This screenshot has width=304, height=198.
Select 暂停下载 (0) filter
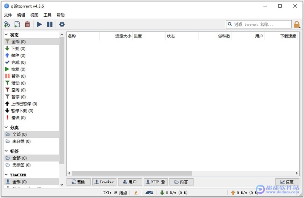point(32,111)
